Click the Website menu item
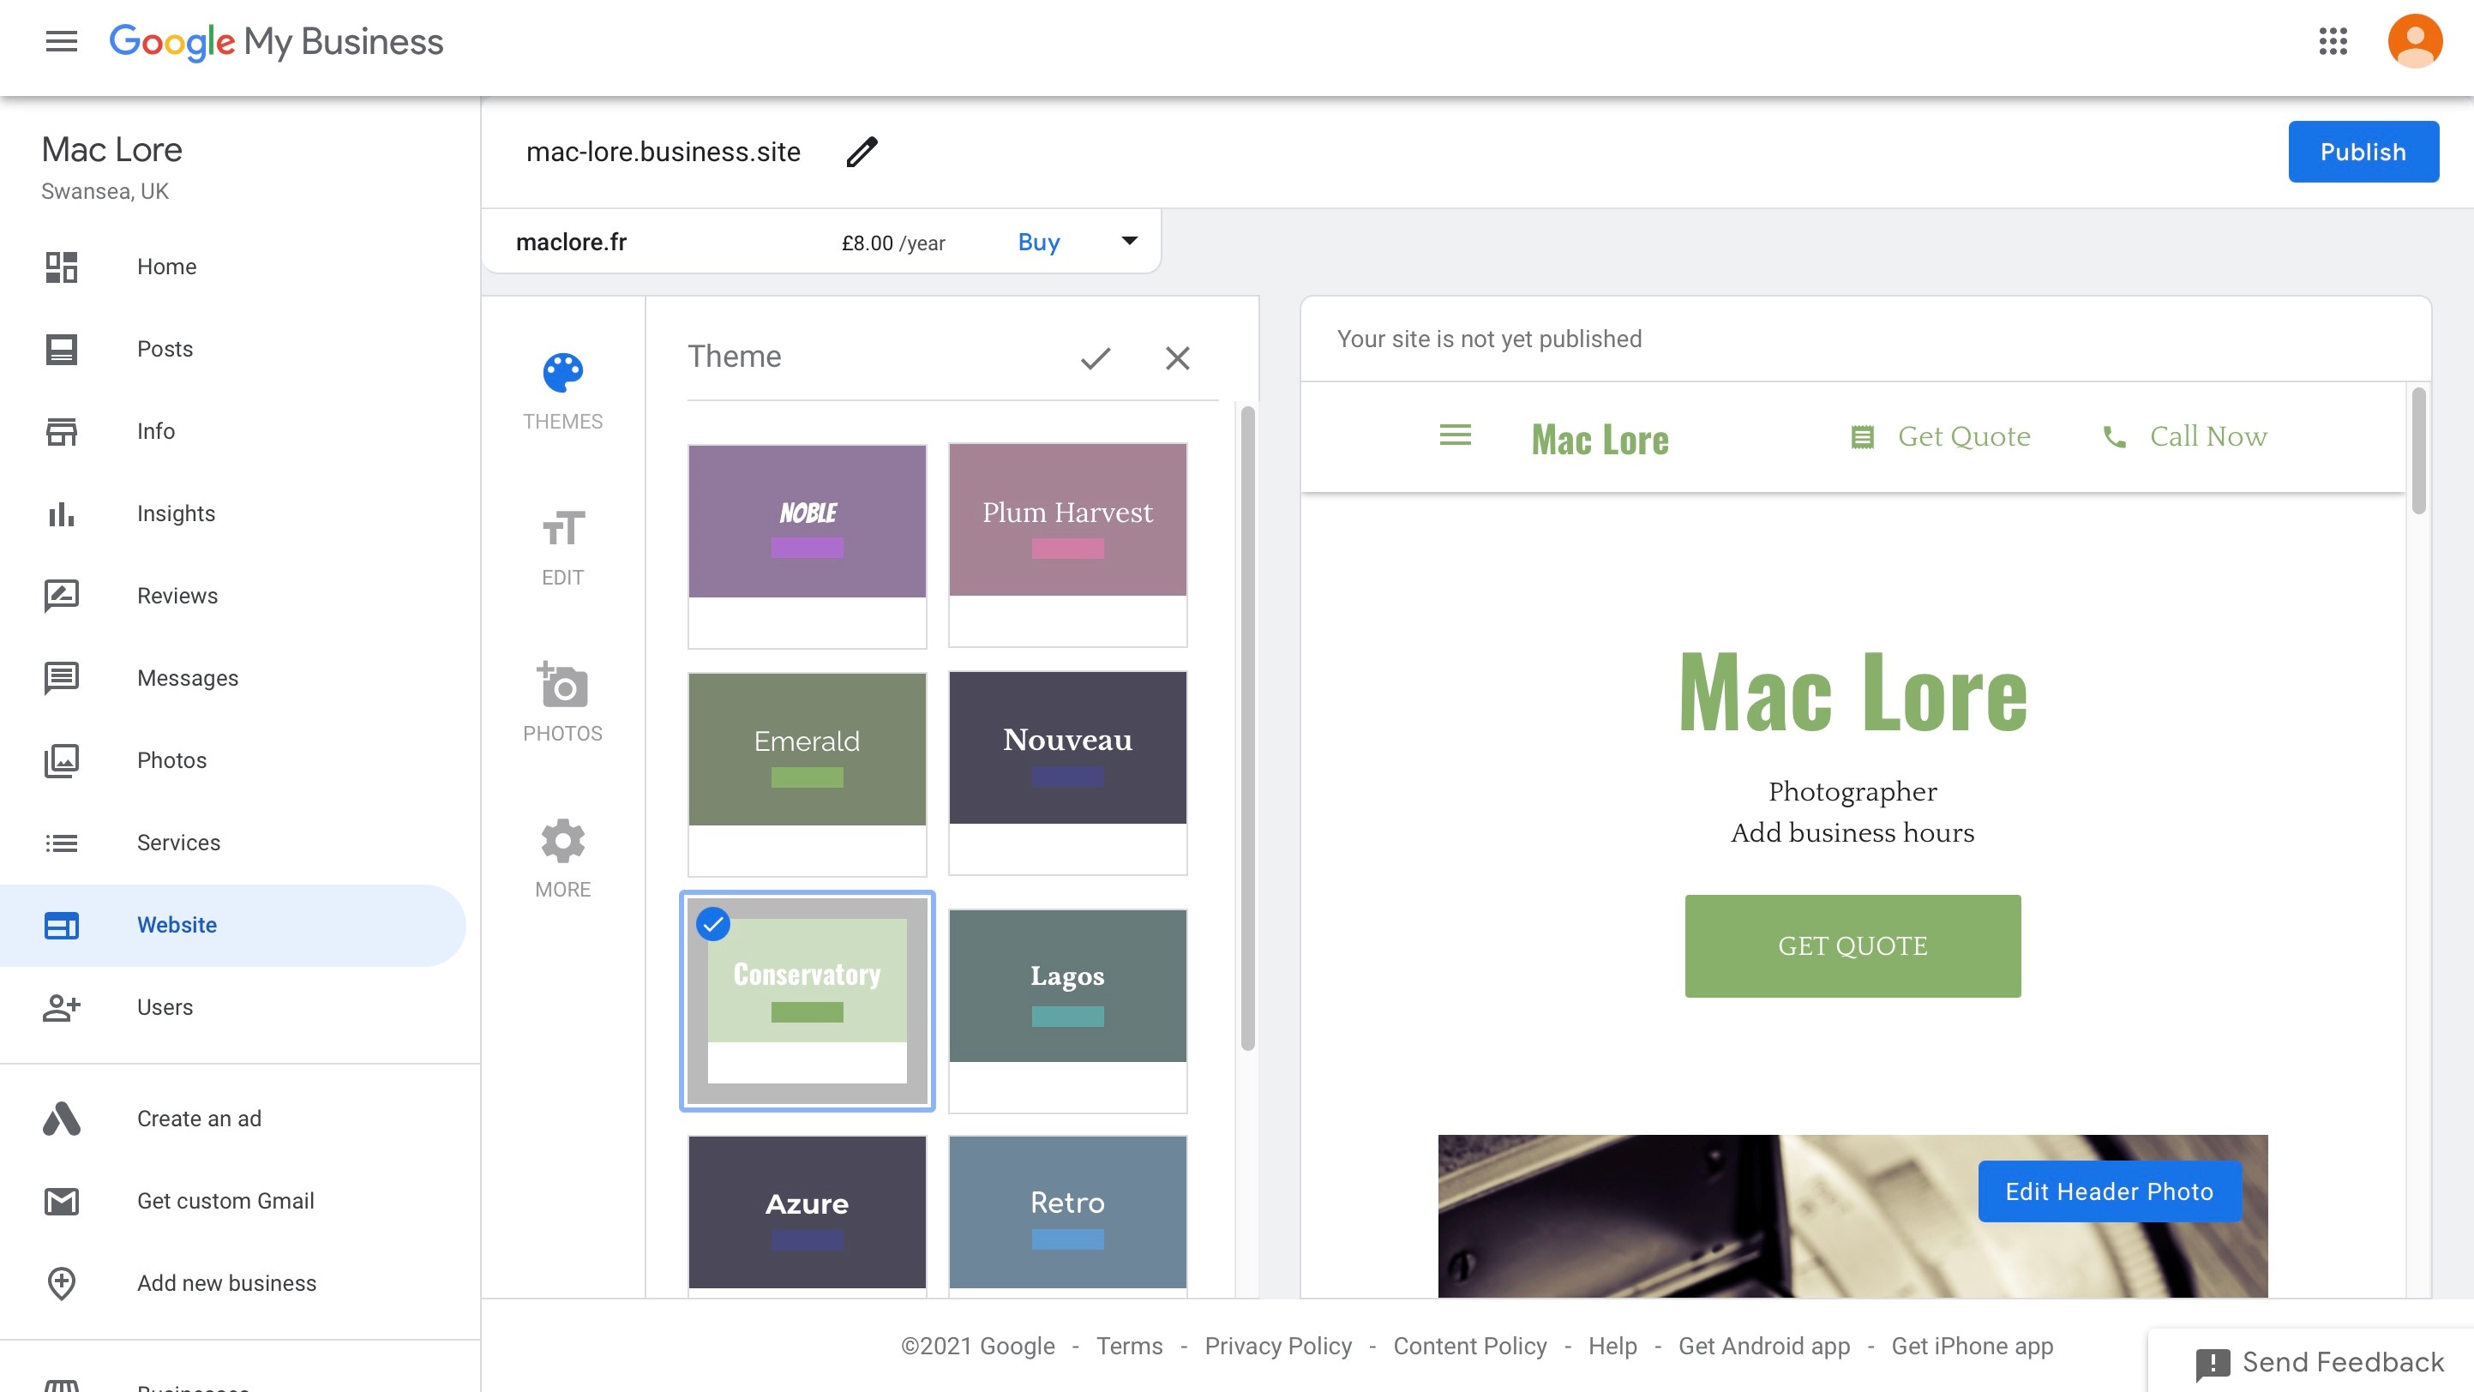2474x1392 pixels. point(177,925)
